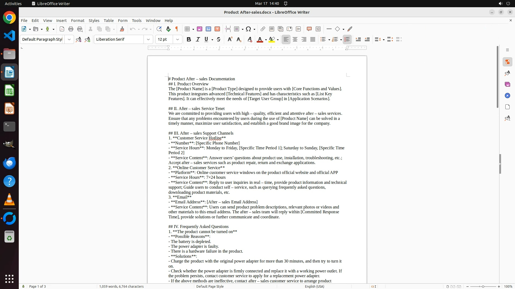Open the font size dropdown
Screen dimensions: 515x289
coord(177,40)
